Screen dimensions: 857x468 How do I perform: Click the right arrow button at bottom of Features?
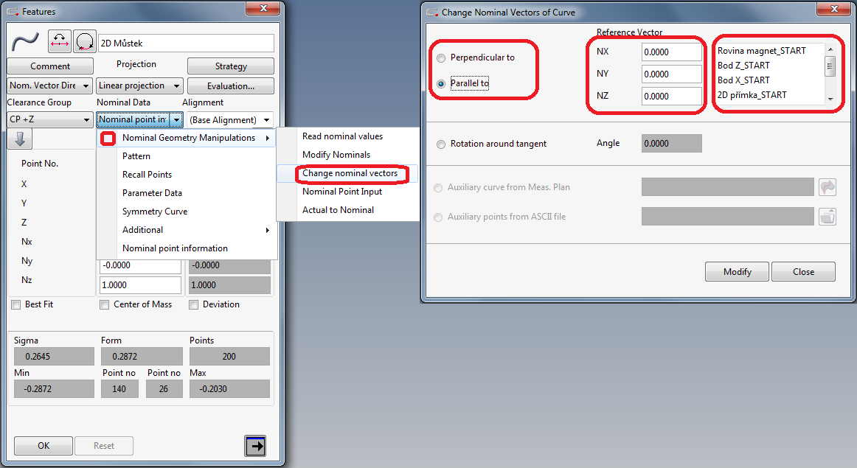255,446
